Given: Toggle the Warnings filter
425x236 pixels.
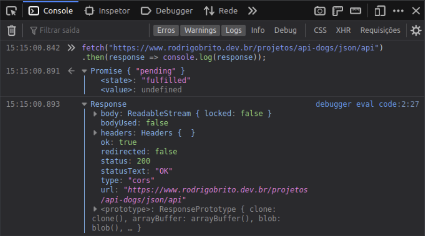Looking at the screenshot, I should (x=200, y=30).
